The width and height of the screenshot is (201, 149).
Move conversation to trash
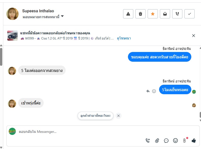coord(140,14)
